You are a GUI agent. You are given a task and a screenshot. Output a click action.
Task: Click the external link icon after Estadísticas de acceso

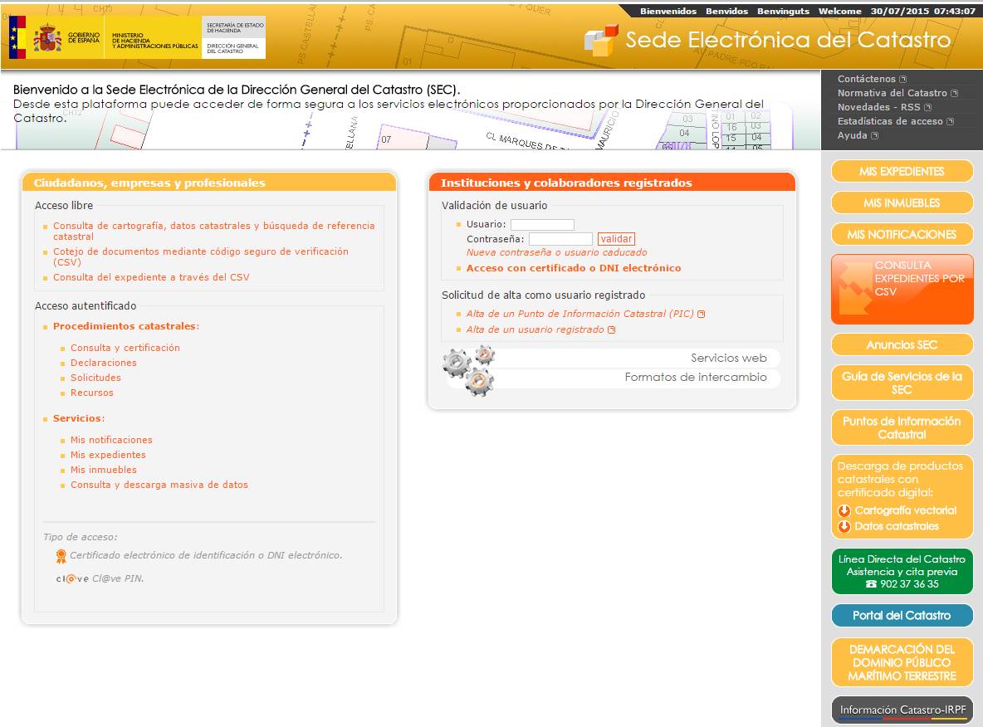pyautogui.click(x=951, y=122)
